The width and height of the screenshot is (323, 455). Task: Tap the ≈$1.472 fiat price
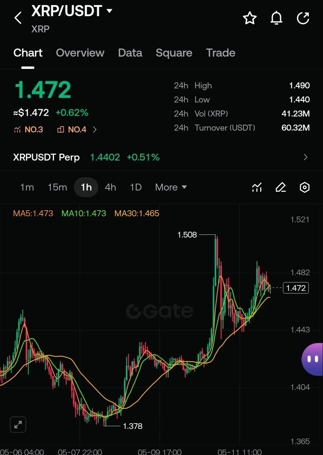(x=31, y=113)
